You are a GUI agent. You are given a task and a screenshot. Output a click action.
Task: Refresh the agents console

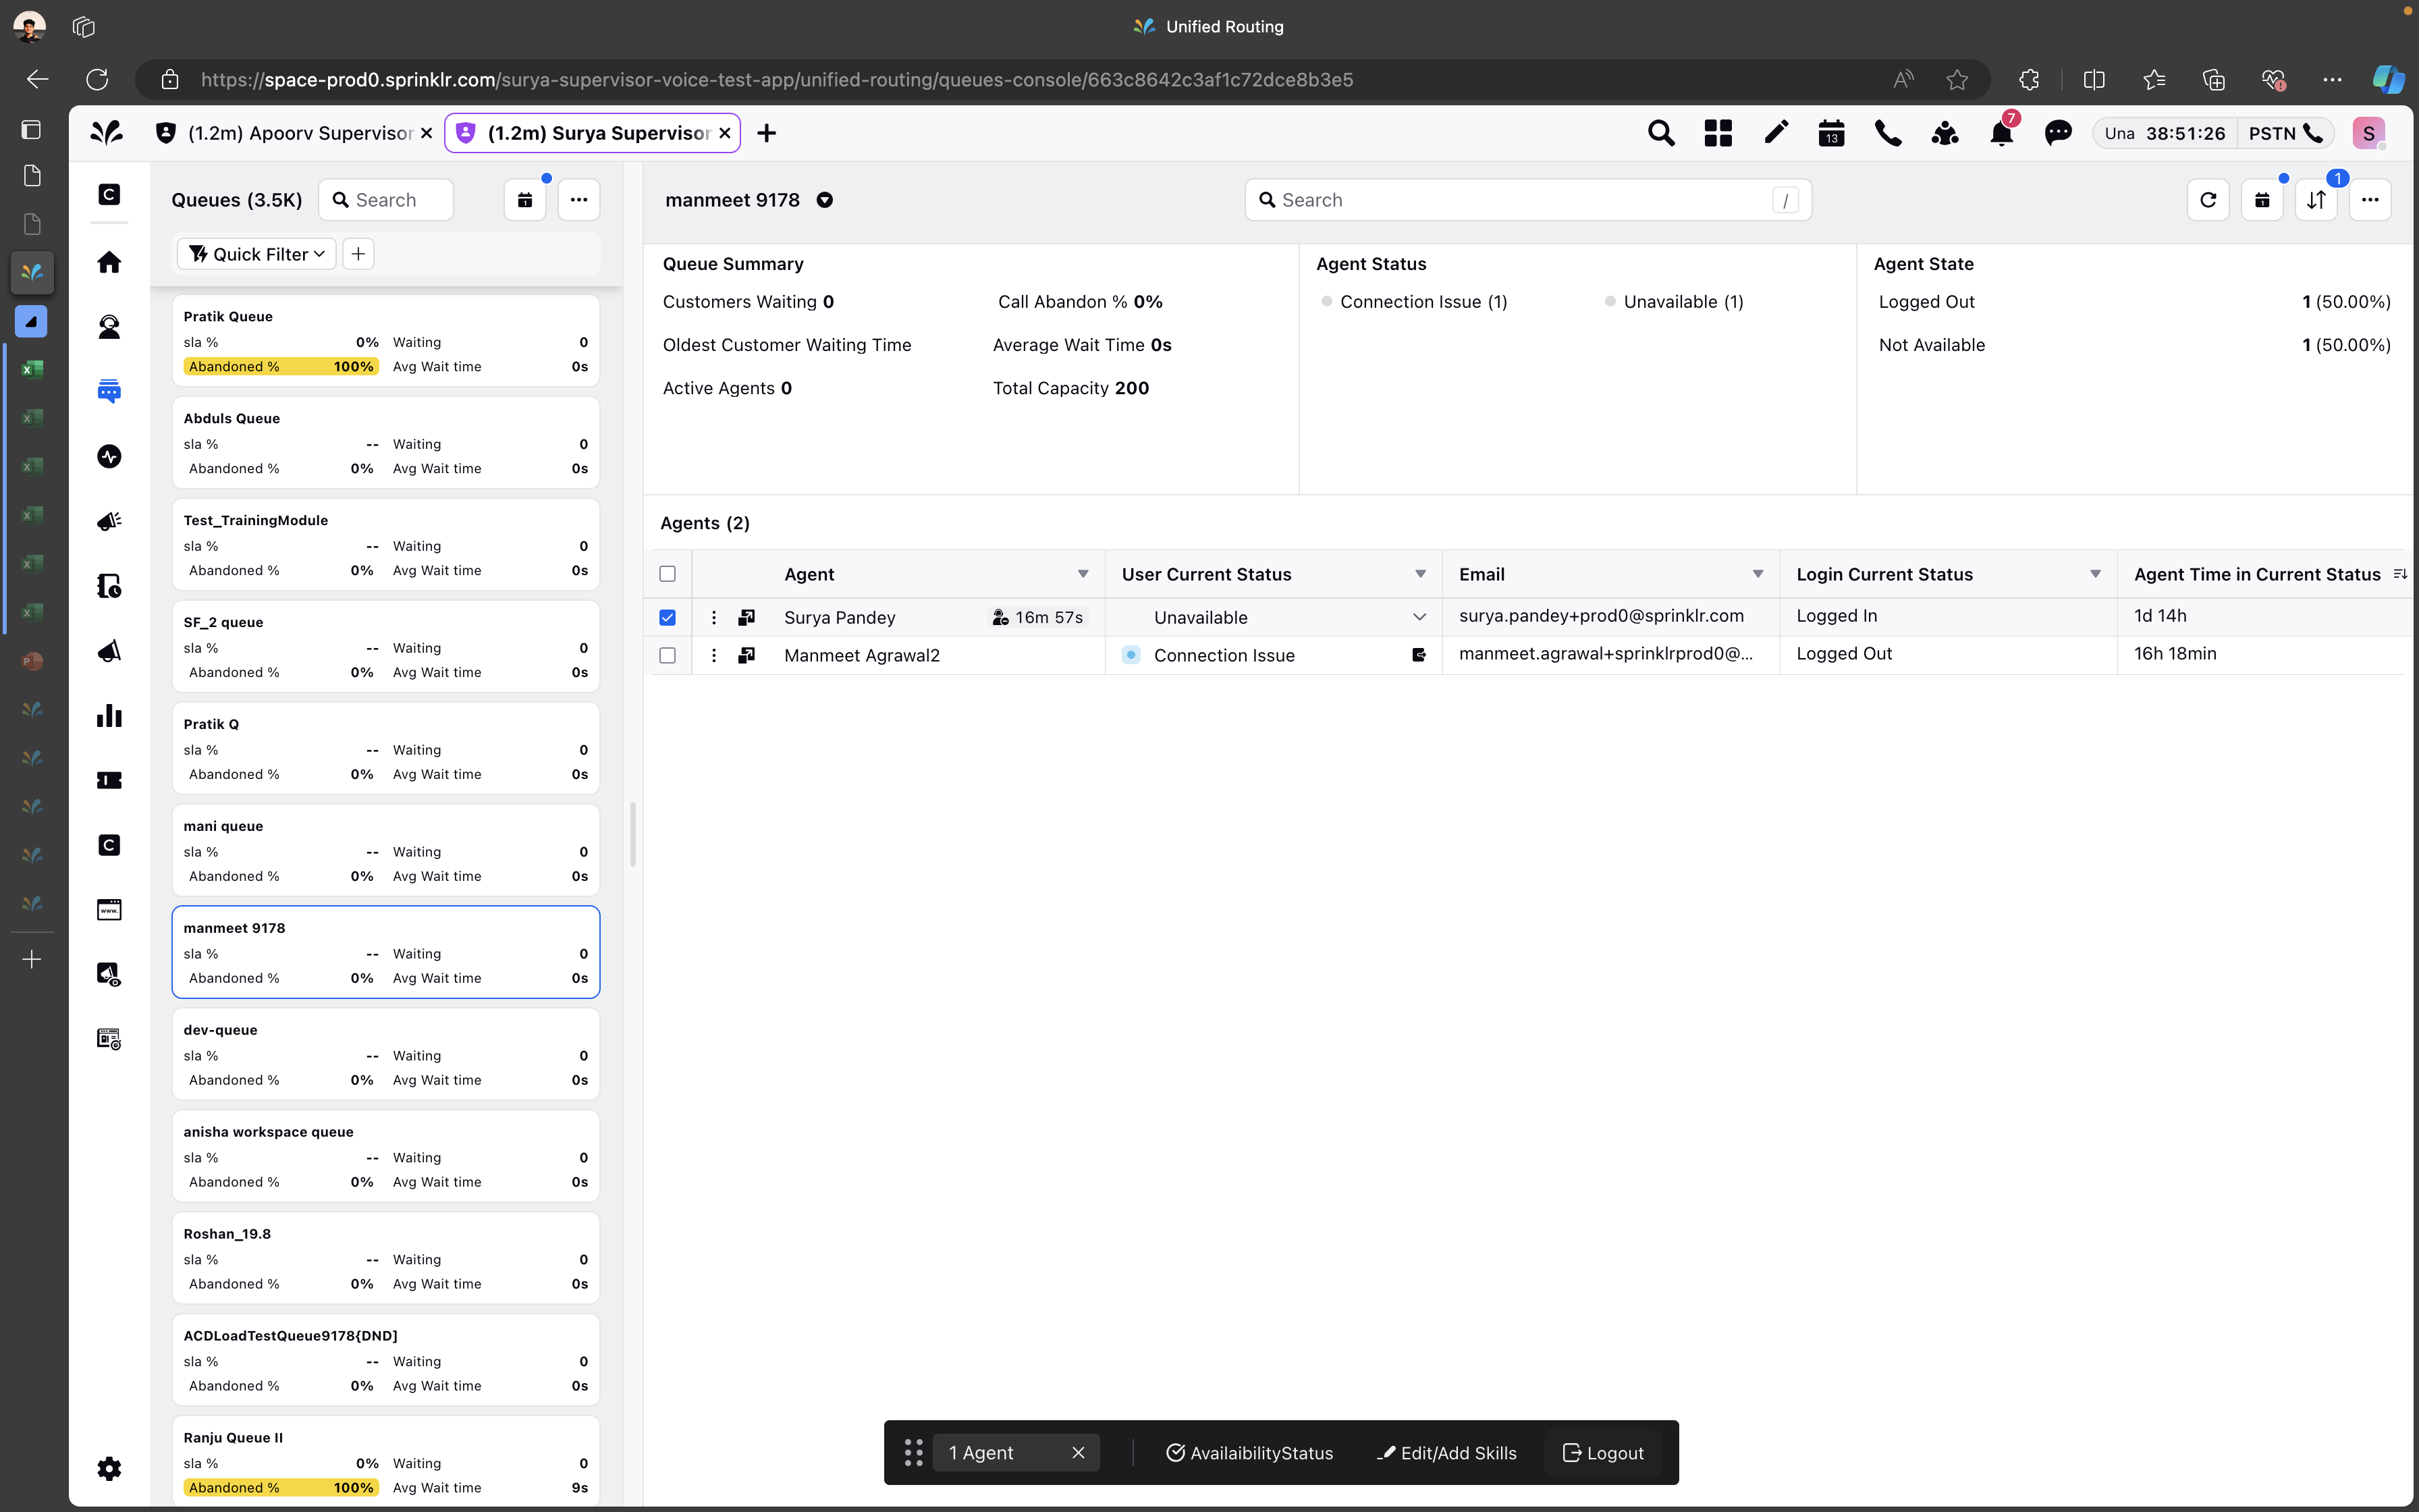tap(2208, 200)
